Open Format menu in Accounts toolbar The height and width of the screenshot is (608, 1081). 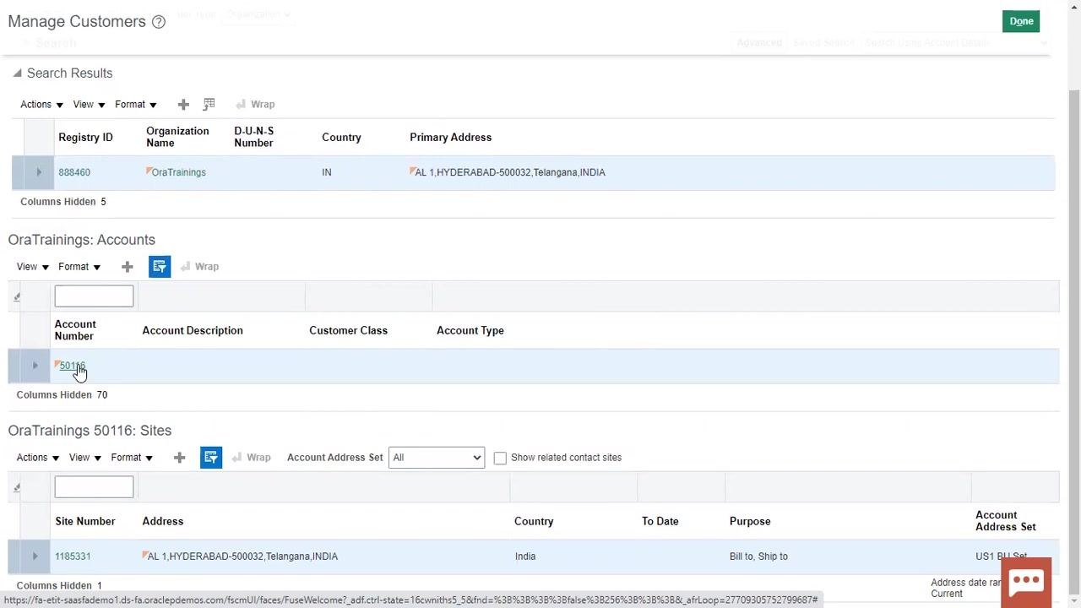(x=79, y=266)
